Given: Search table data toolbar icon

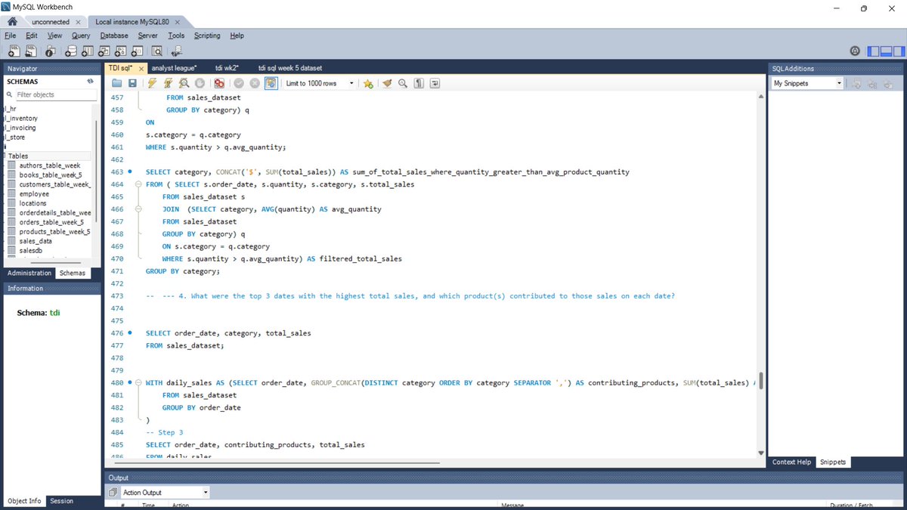Looking at the screenshot, I should [157, 51].
